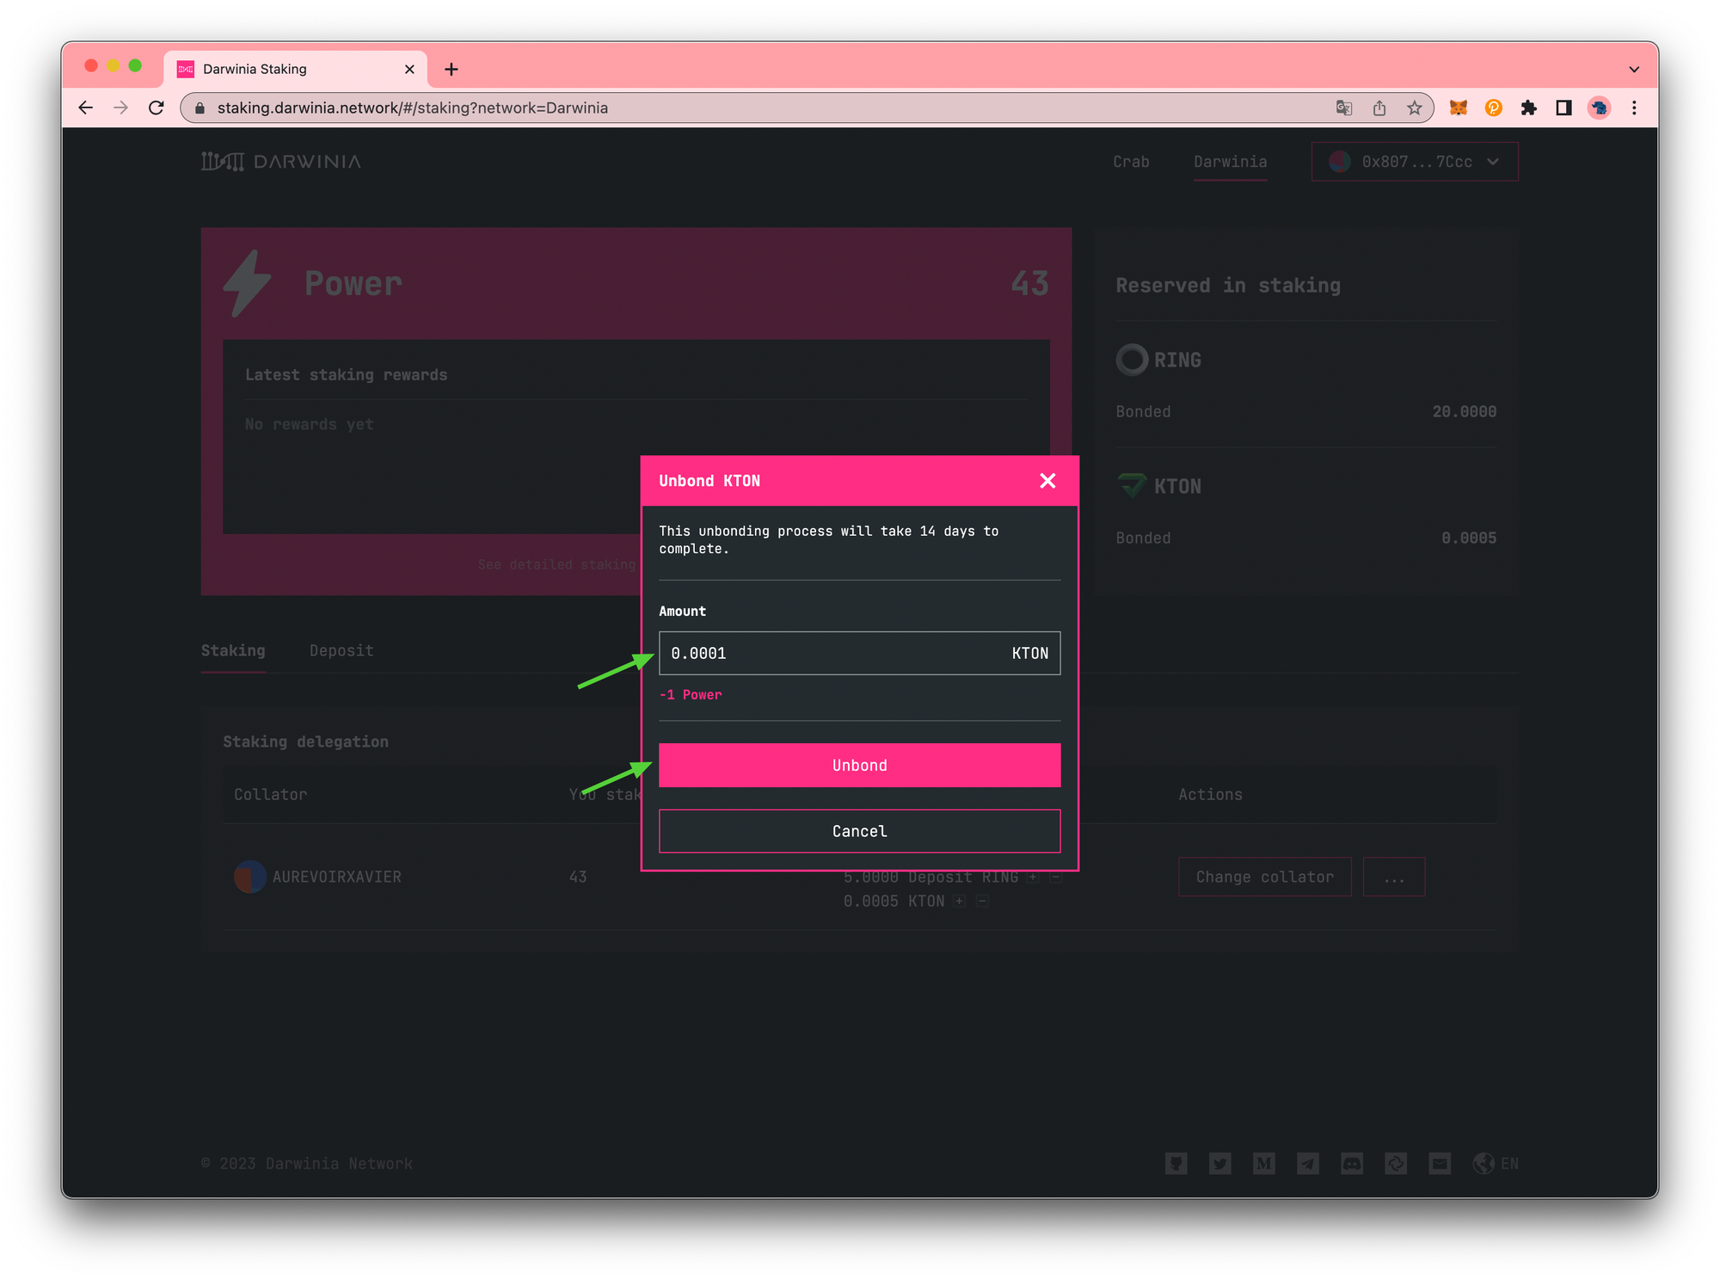This screenshot has height=1280, width=1720.
Task: Click the Unbond confirmation button
Action: (858, 765)
